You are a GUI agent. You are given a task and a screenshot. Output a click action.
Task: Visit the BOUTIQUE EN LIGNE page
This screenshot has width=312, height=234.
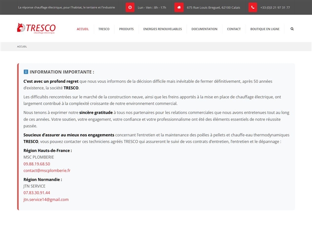click(x=265, y=29)
